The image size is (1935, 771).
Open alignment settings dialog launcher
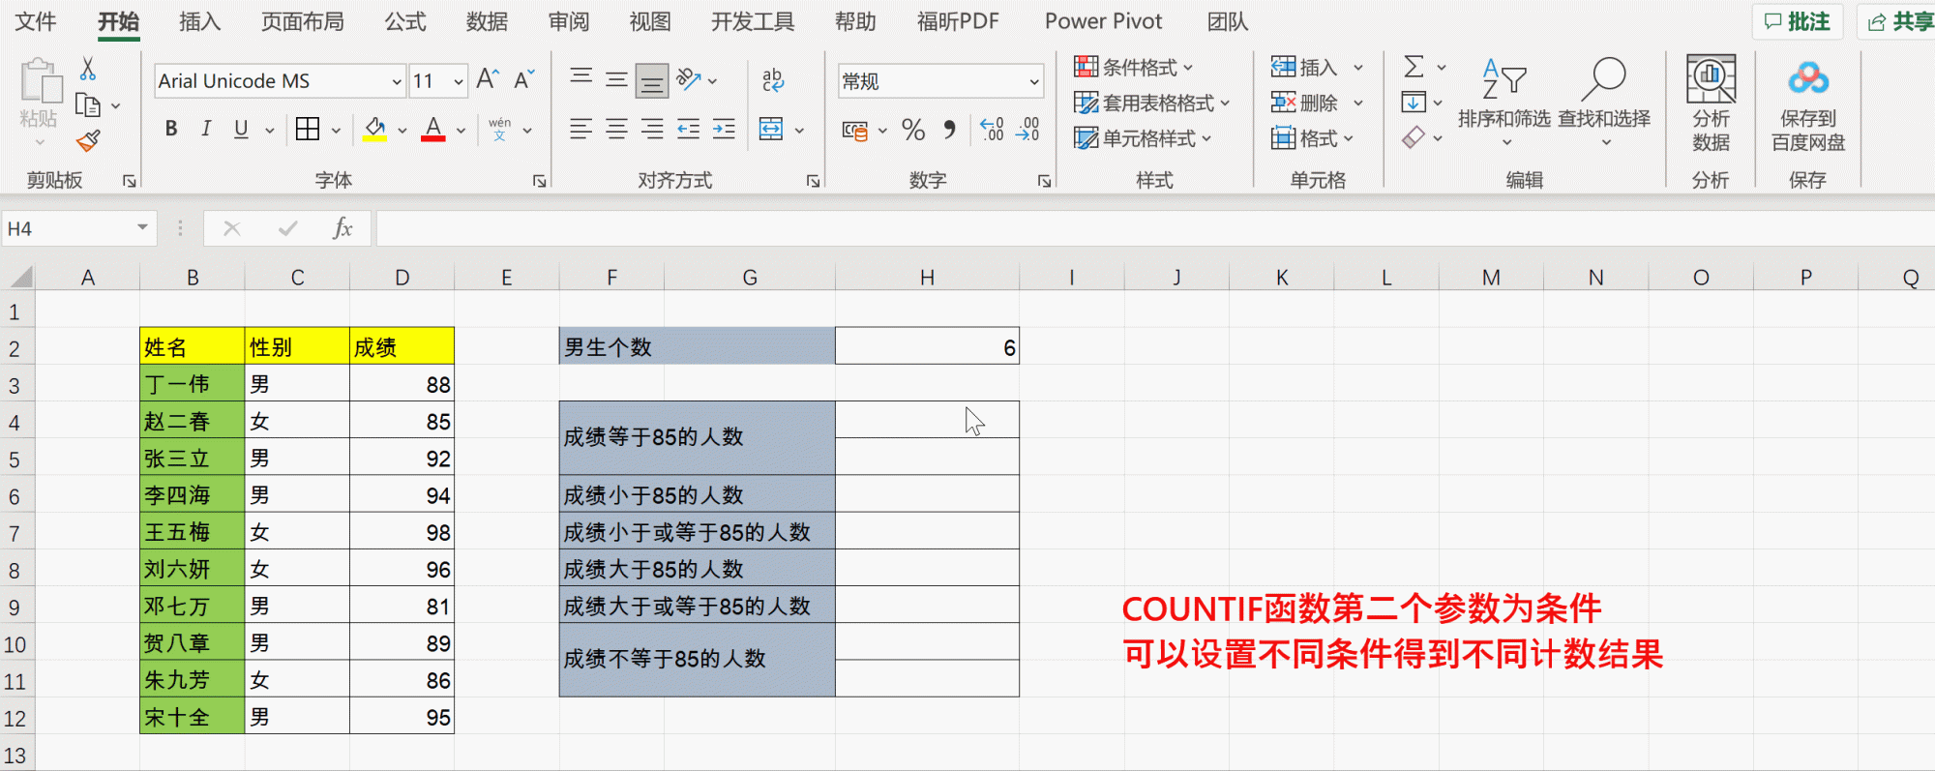[x=814, y=181]
